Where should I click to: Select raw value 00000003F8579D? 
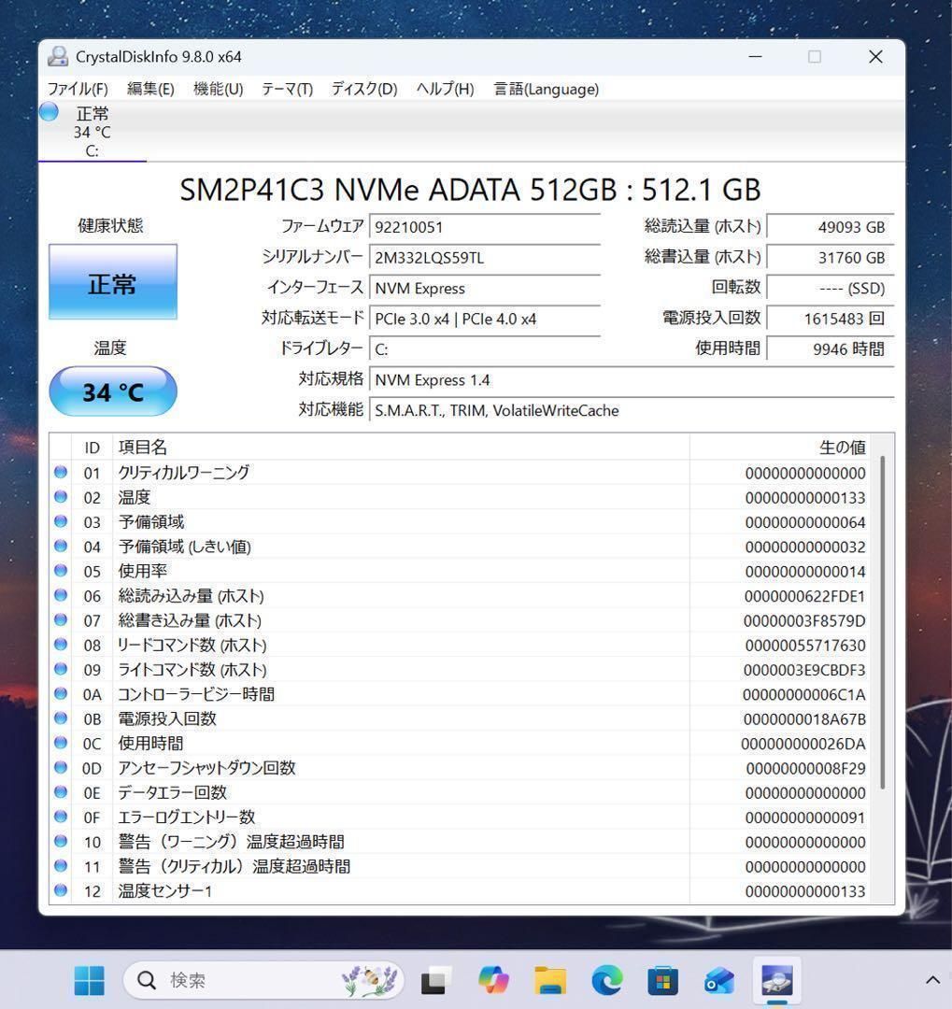click(804, 621)
